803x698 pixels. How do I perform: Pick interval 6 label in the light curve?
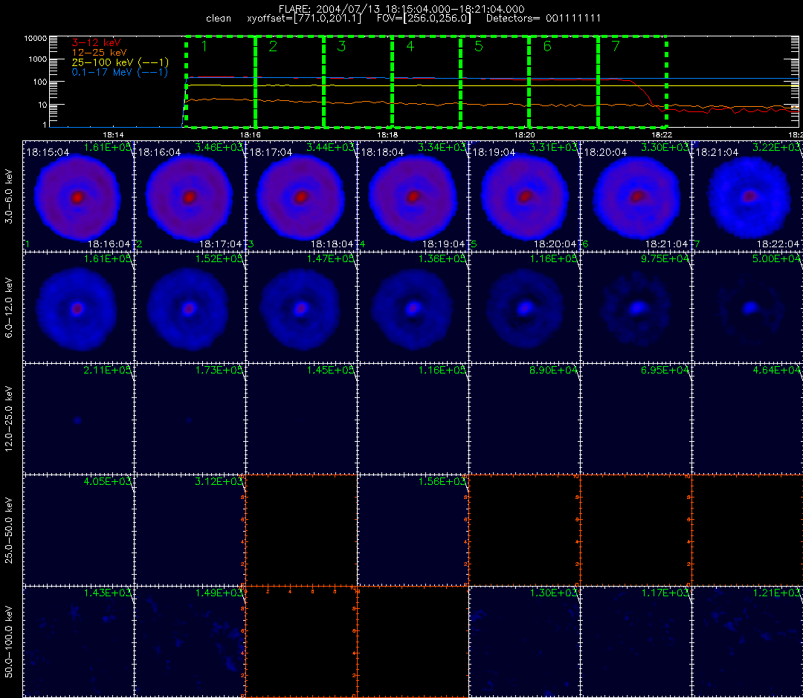pos(547,47)
